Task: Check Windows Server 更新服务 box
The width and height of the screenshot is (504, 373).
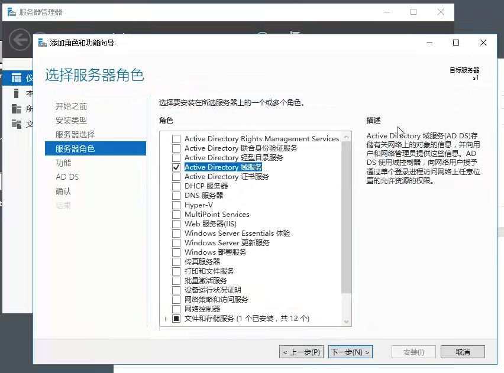Action: pos(176,243)
